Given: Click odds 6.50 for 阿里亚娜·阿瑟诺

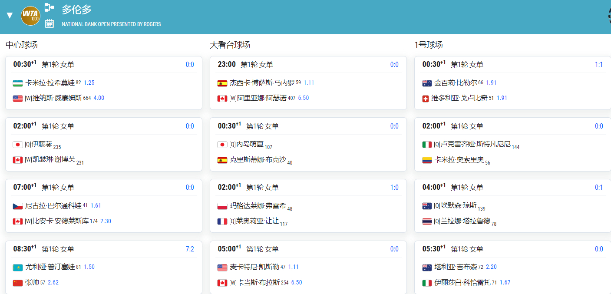Looking at the screenshot, I should [304, 98].
